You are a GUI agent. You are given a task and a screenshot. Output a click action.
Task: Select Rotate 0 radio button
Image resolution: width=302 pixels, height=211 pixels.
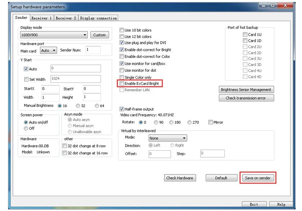[141, 122]
